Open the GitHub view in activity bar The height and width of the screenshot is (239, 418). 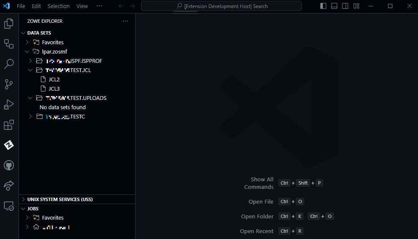click(x=9, y=165)
